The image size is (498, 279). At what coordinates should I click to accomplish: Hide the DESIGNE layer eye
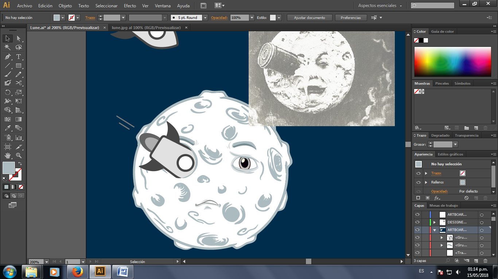pos(417,222)
